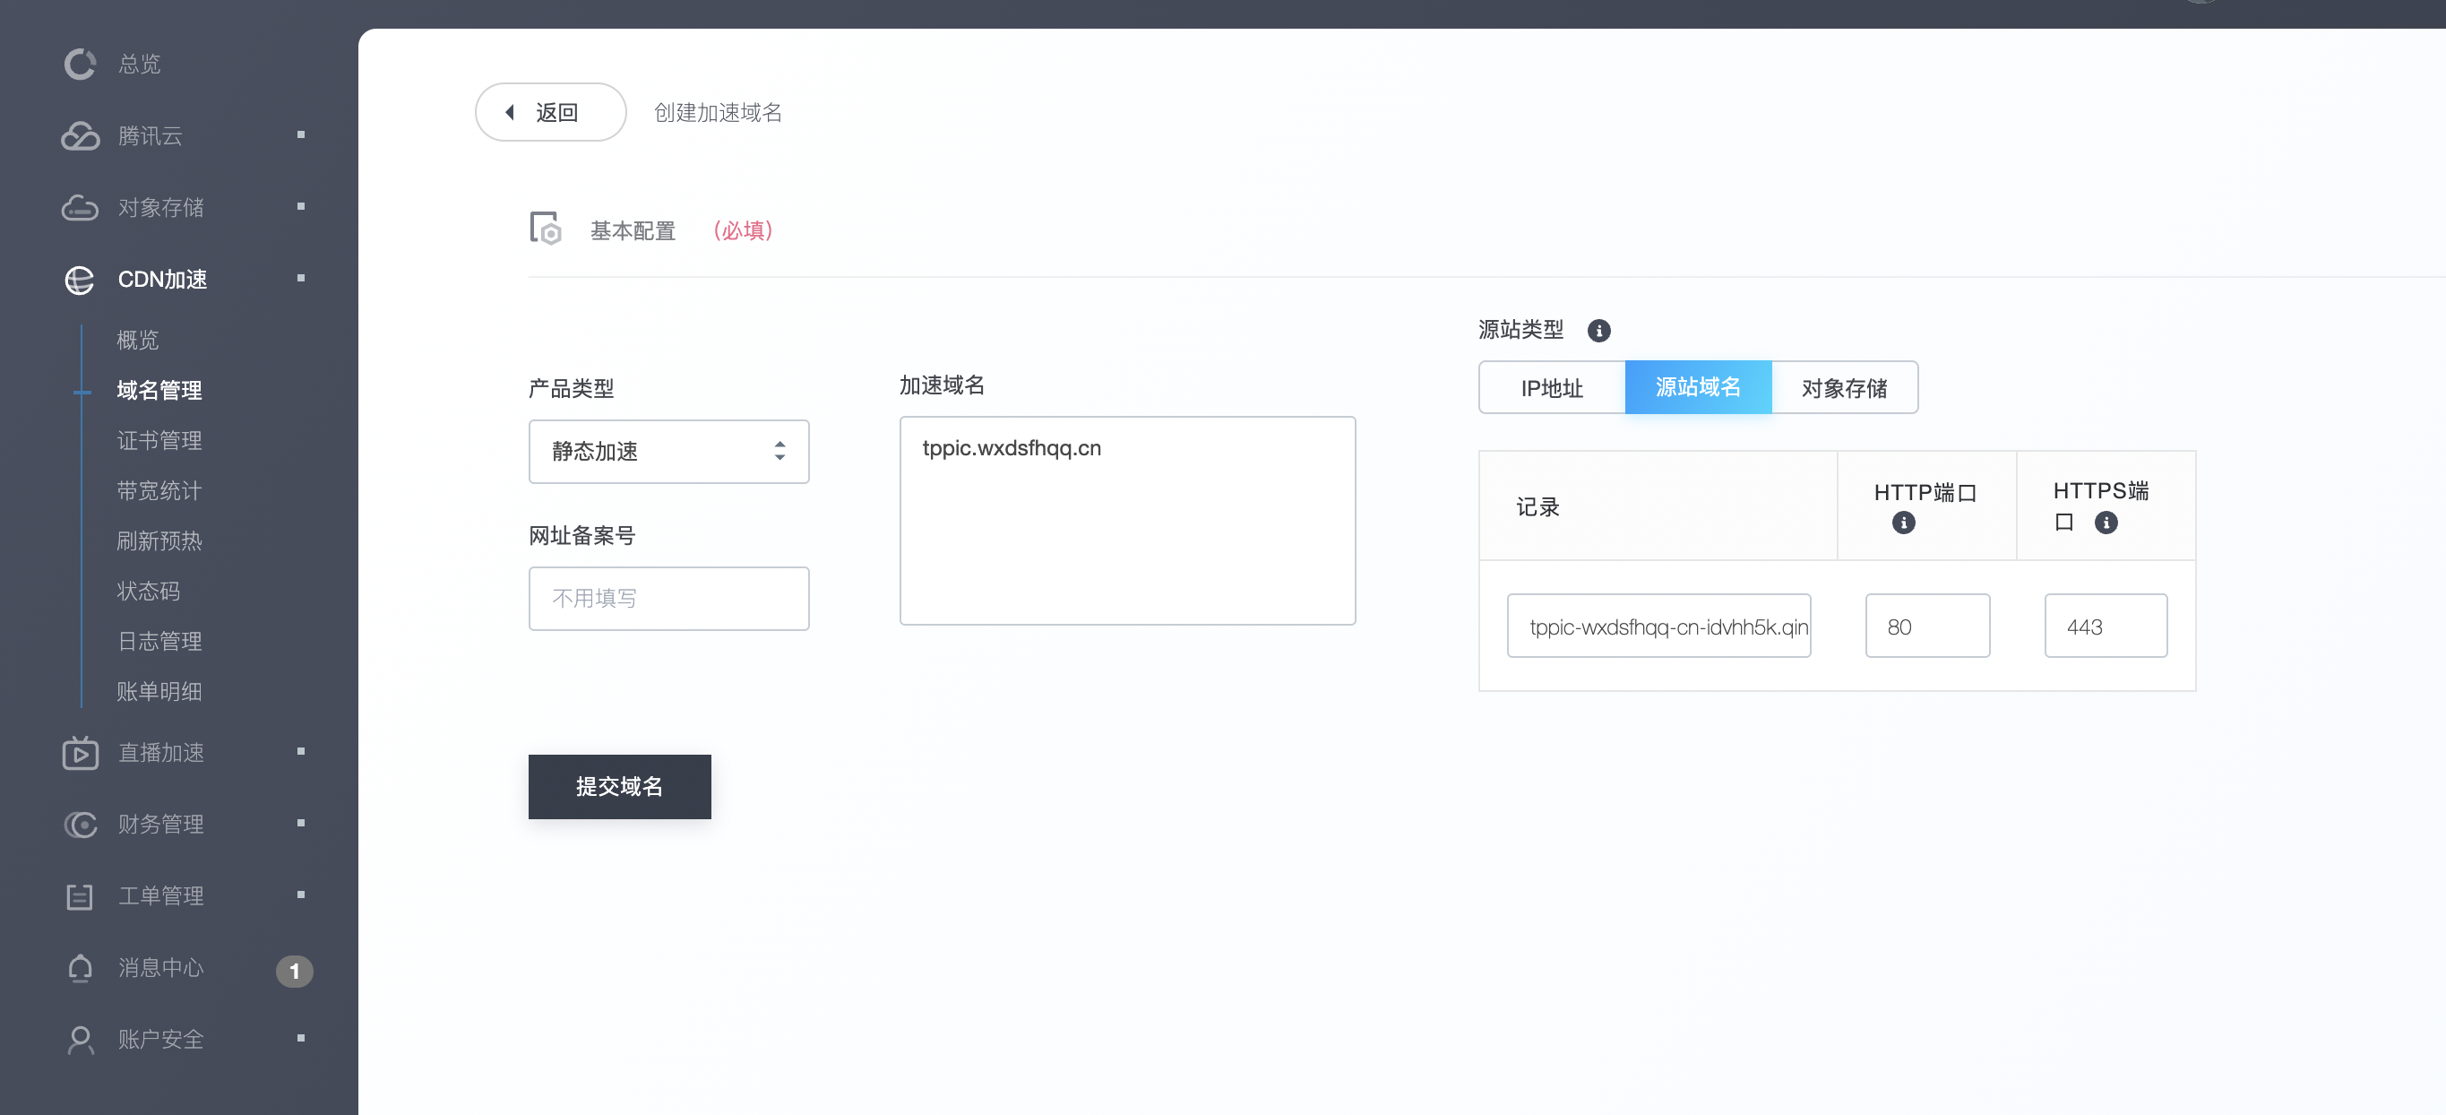Click the (必填) required label
2446x1115 pixels.
[x=743, y=230]
